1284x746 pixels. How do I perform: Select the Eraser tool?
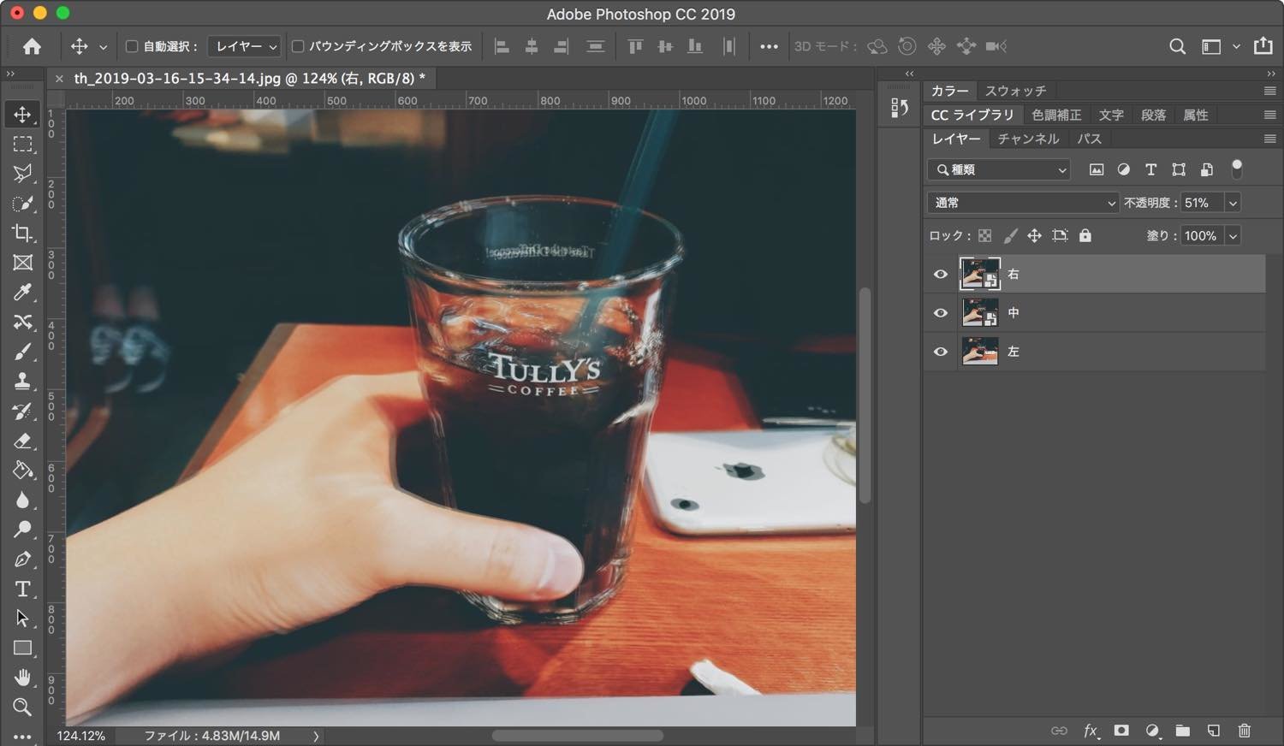22,441
